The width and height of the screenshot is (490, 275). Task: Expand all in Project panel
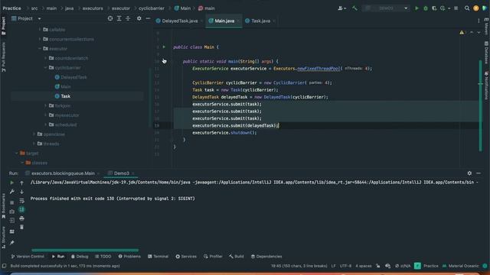[x=119, y=18]
